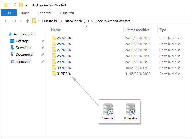Navigate to Questo PC in the breadcrumb

pyautogui.click(x=50, y=21)
